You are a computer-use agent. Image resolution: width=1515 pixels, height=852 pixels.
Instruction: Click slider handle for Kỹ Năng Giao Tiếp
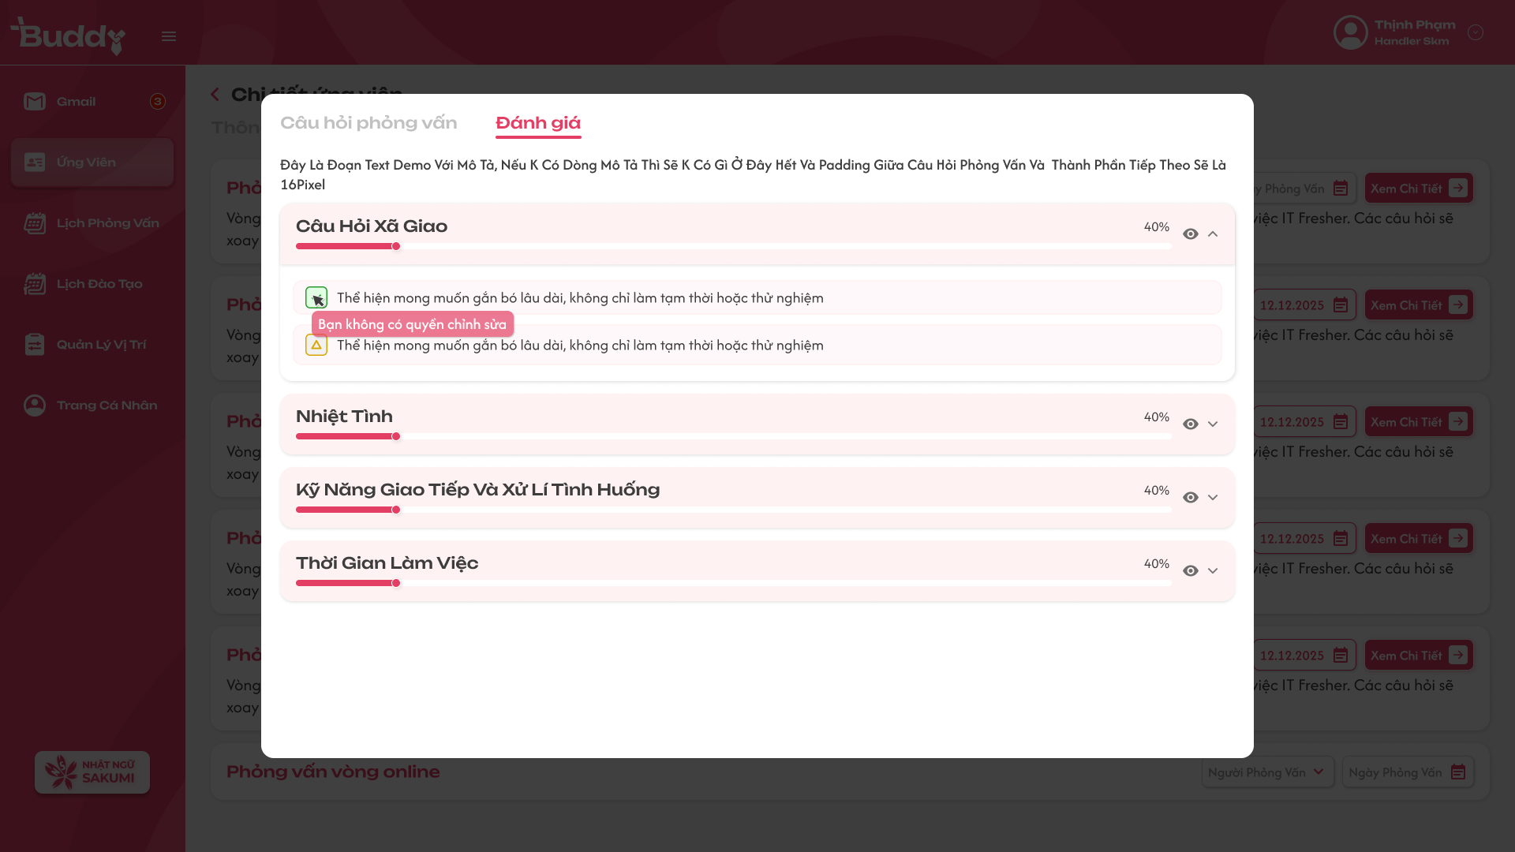point(396,510)
